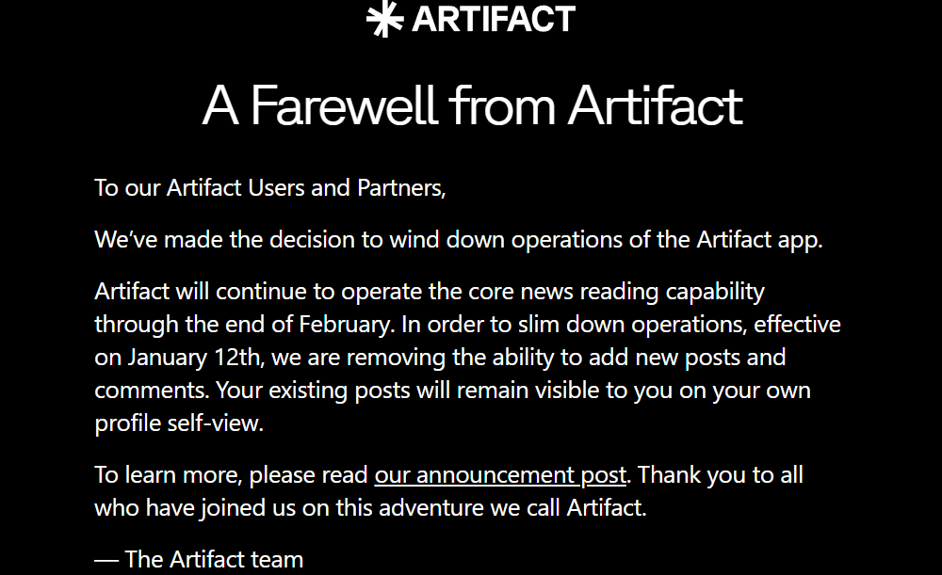Click the sentence starting "Your existing posts"
This screenshot has width=942, height=575.
453,407
